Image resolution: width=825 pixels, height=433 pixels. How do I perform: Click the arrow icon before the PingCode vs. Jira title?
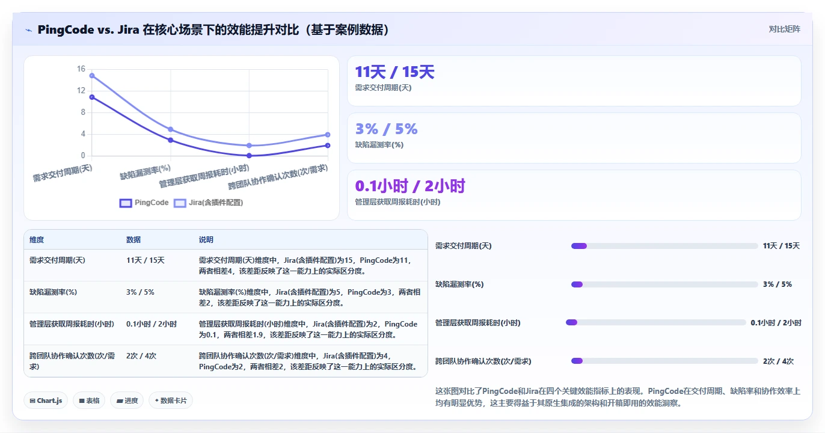click(x=29, y=30)
